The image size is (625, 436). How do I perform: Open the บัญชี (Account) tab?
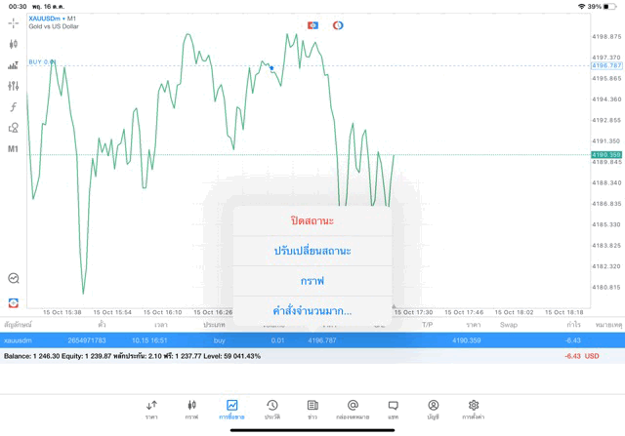[x=433, y=409]
